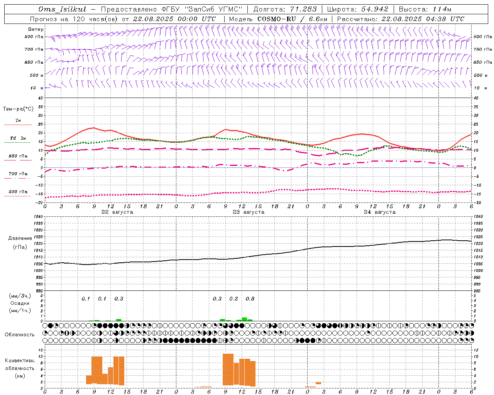Click the Рассчитано: 22.08.2025 04:38 UTC timestamp
494x395 pixels.
(x=401, y=19)
